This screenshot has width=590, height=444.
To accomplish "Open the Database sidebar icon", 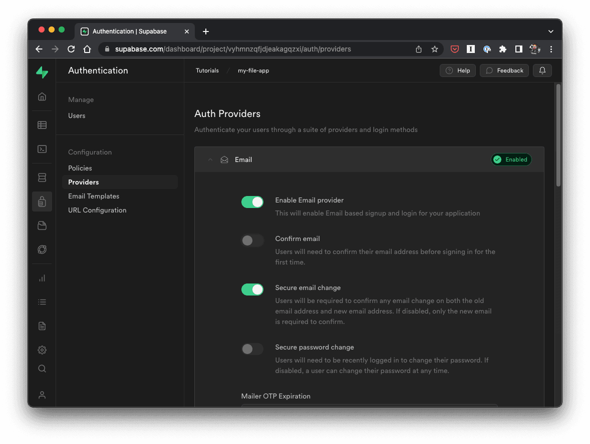I will (42, 177).
